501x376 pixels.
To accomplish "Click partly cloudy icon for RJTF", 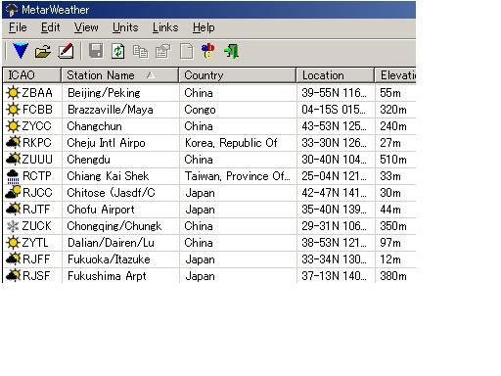I will click(13, 210).
